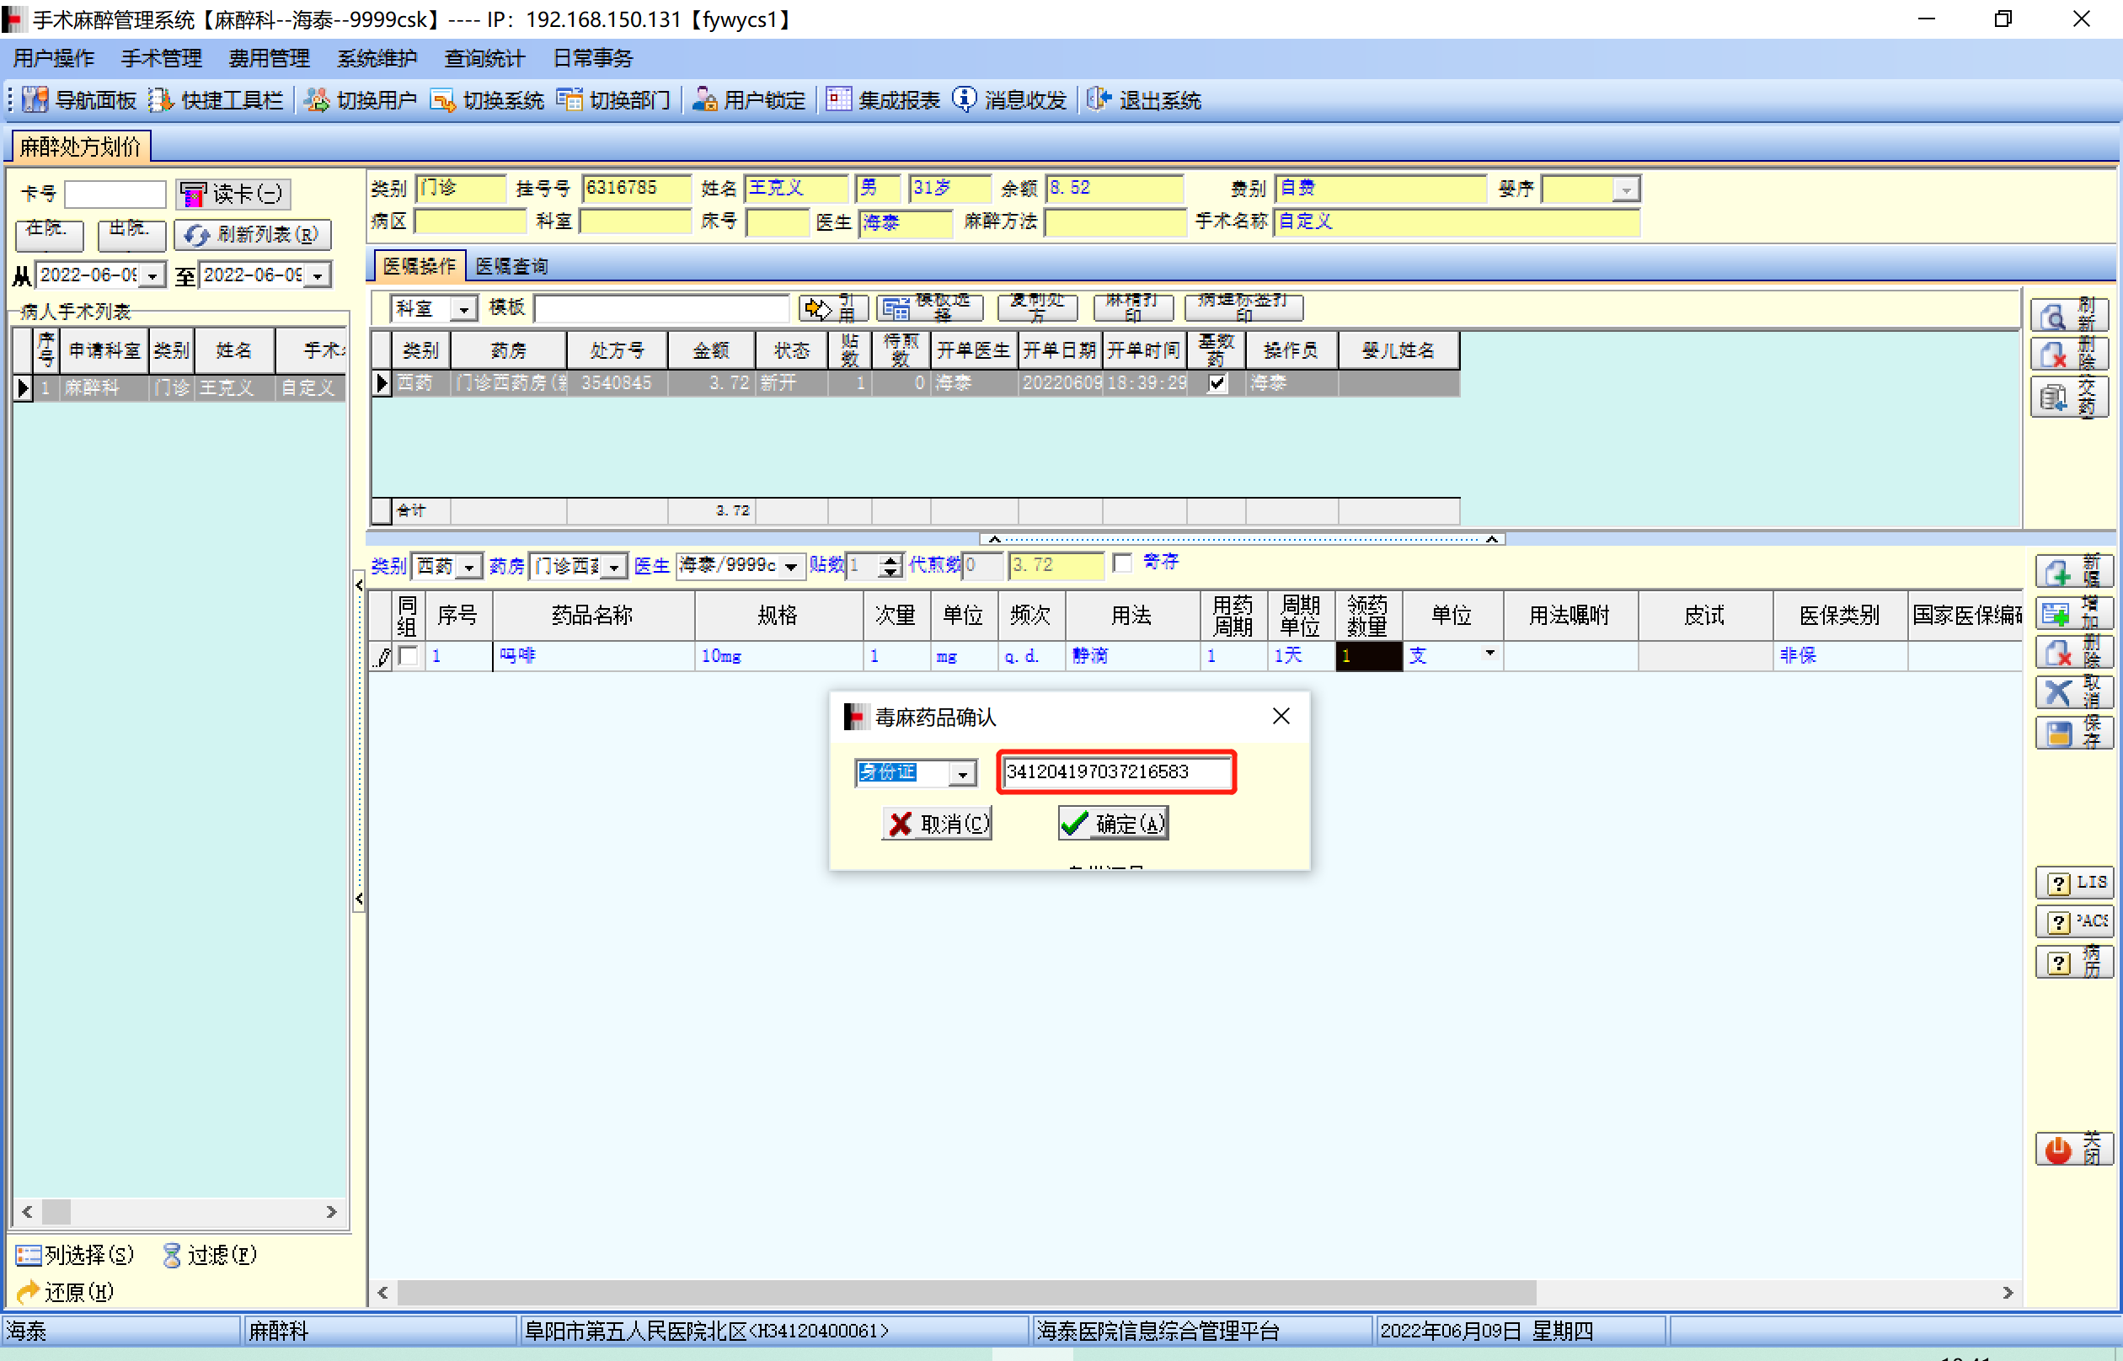
Task: Toggle the 基数药 checkbox in prescription row
Action: (1217, 383)
